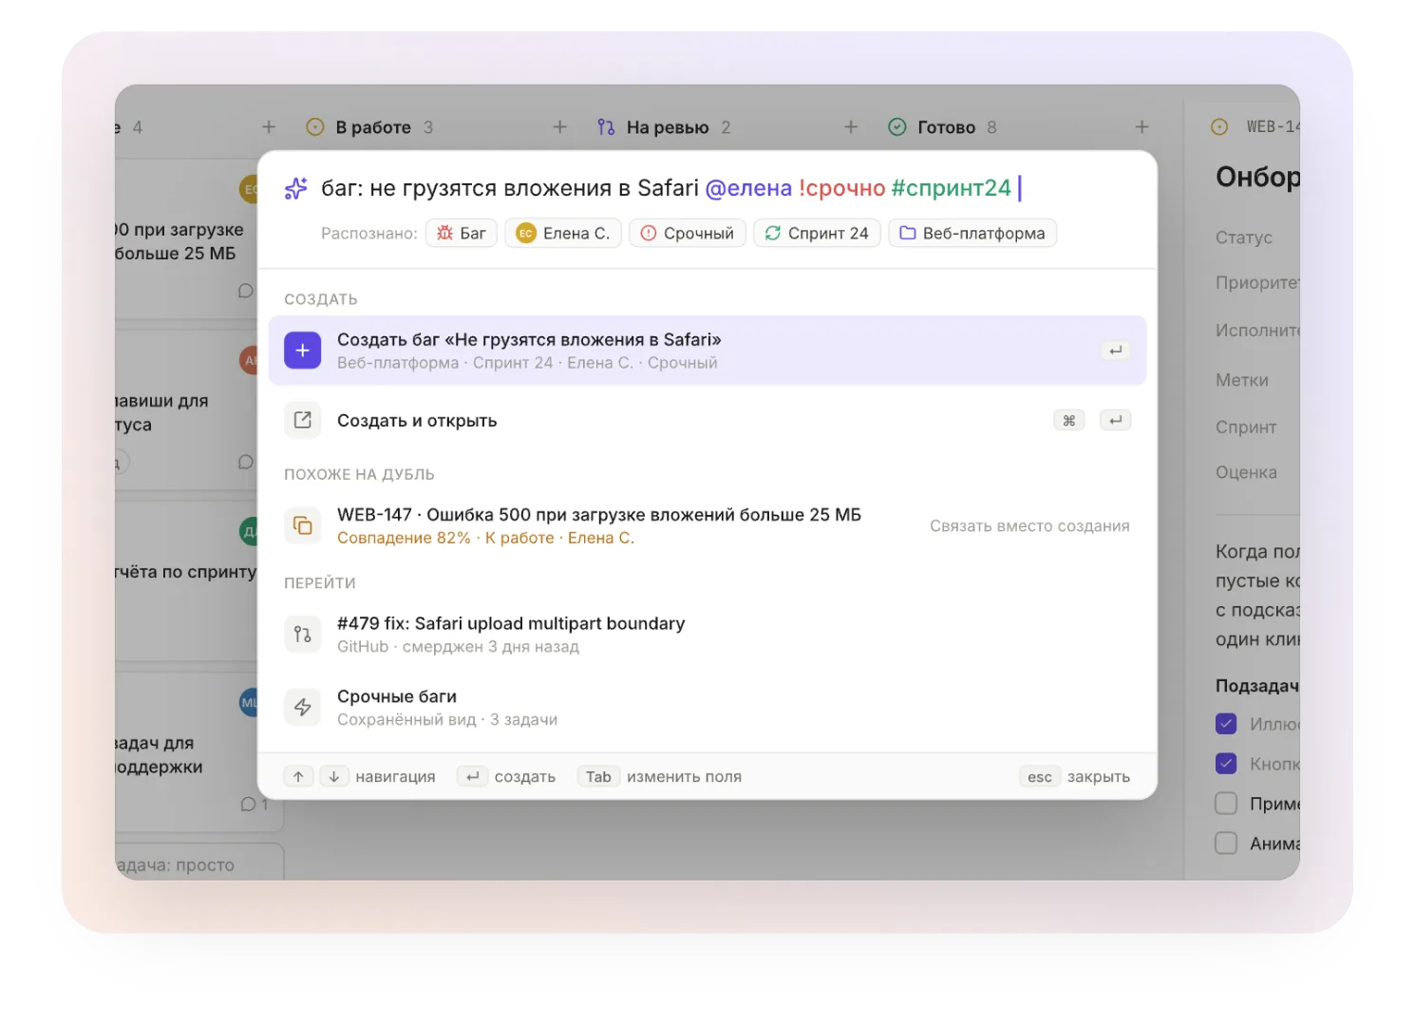Add a card with plus in На ревью column
Image resolution: width=1415 pixels, height=1026 pixels.
click(851, 126)
